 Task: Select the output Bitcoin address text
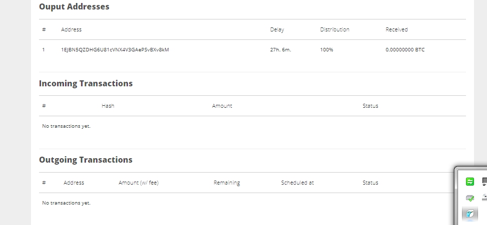(x=115, y=50)
